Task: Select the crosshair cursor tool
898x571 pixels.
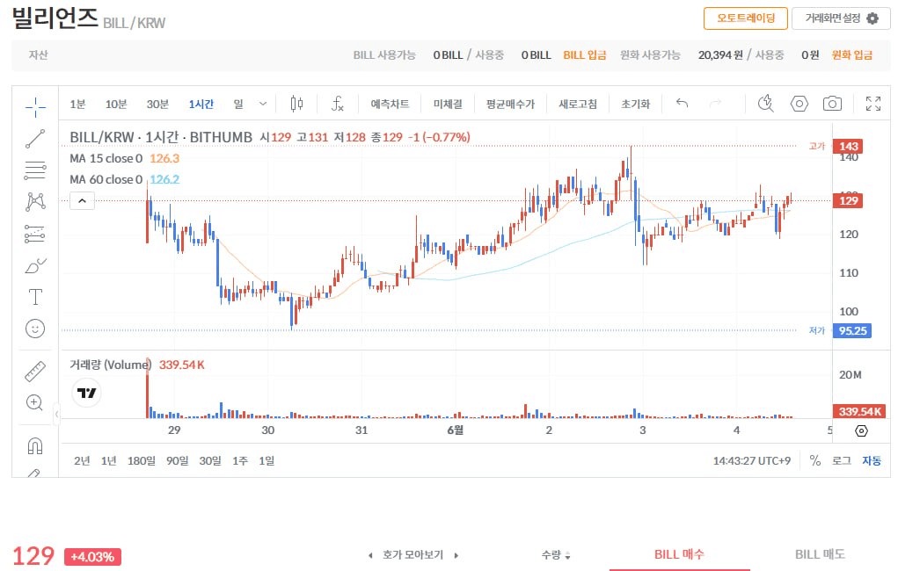Action: 35,106
